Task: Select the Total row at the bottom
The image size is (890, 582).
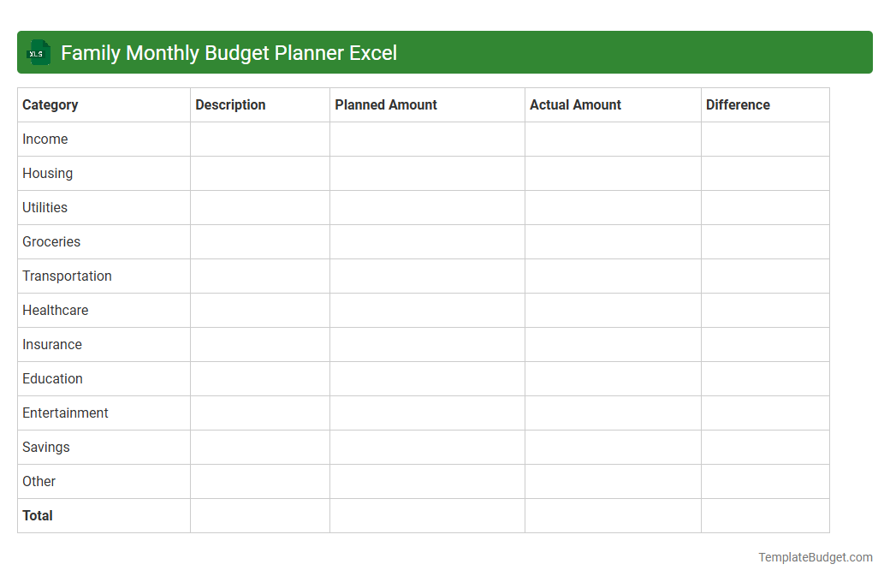Action: click(37, 515)
